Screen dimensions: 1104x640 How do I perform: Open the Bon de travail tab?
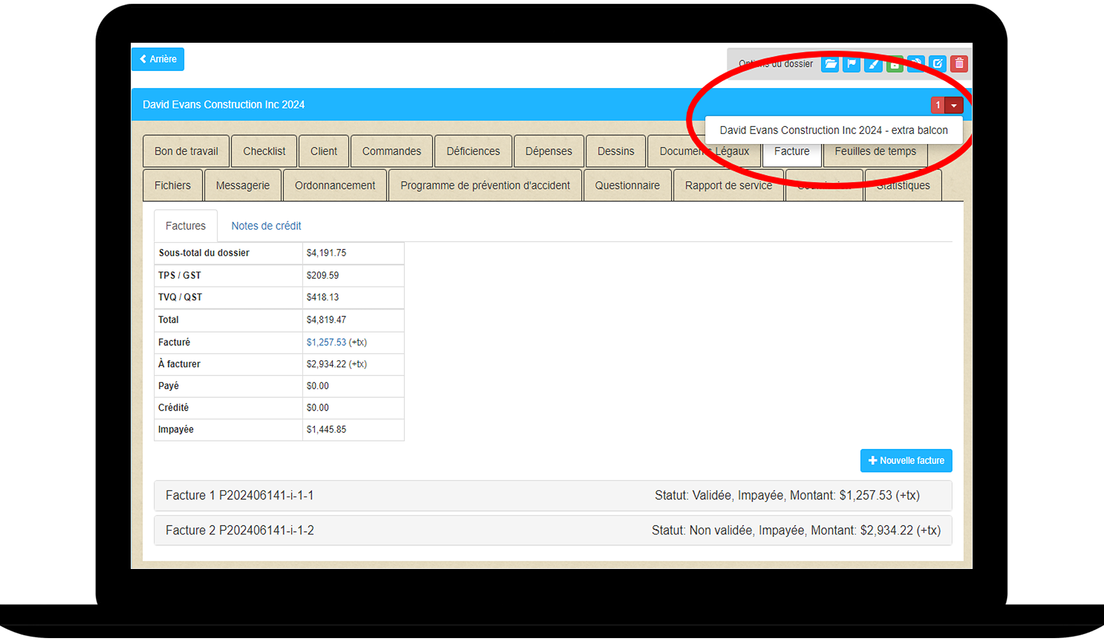pos(186,152)
